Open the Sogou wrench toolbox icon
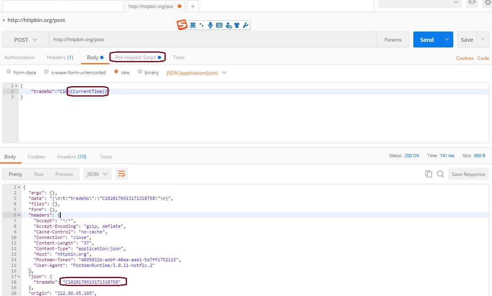The height and width of the screenshot is (296, 492). coord(246,25)
